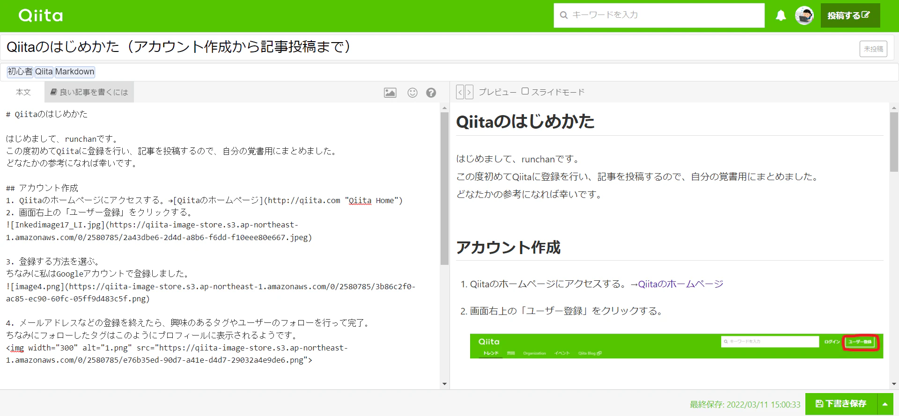This screenshot has width=899, height=416.
Task: Click the 下書き保存 button
Action: pos(841,404)
